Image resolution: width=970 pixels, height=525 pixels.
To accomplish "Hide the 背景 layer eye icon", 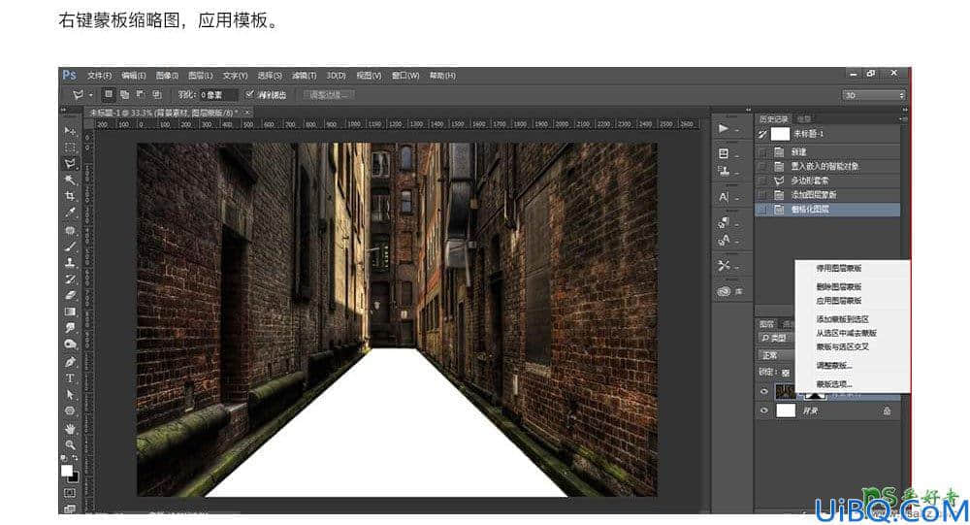I will pyautogui.click(x=764, y=410).
